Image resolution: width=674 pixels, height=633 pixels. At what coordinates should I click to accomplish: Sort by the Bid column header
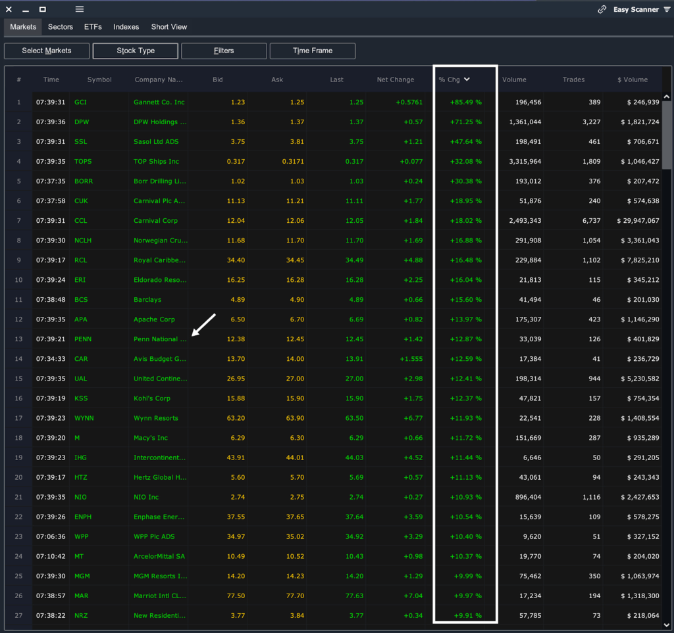tap(218, 80)
